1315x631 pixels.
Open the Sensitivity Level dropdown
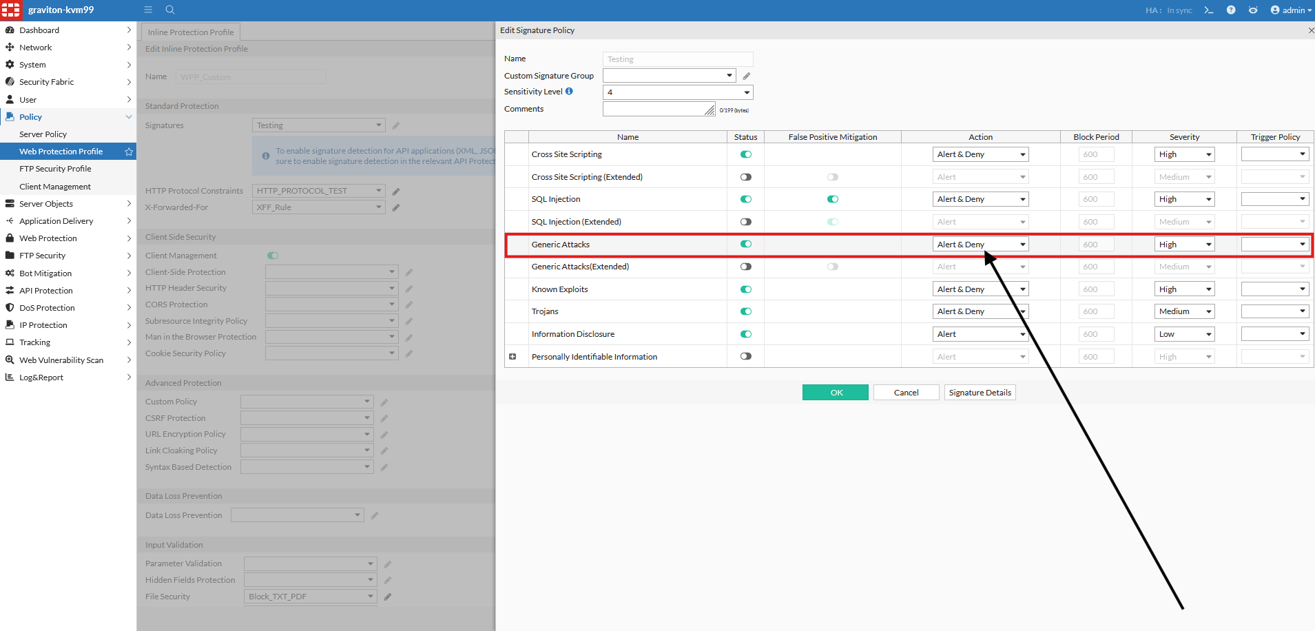[678, 92]
